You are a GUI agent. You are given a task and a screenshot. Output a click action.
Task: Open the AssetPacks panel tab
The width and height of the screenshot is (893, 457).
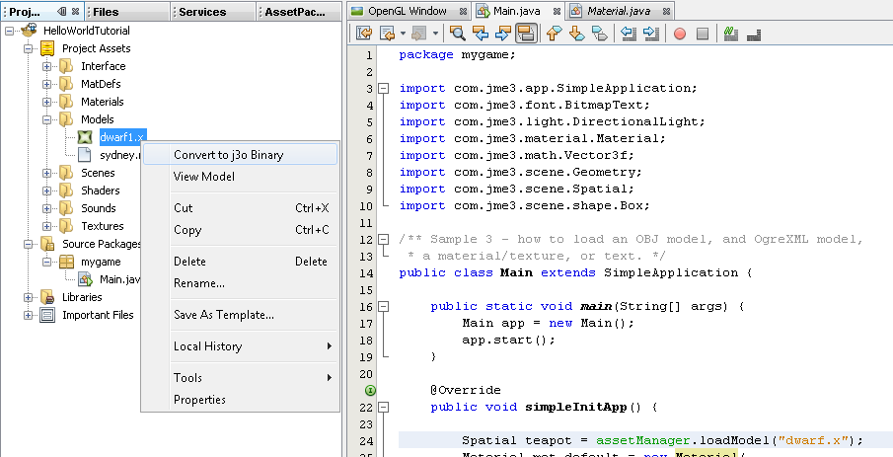(x=299, y=12)
